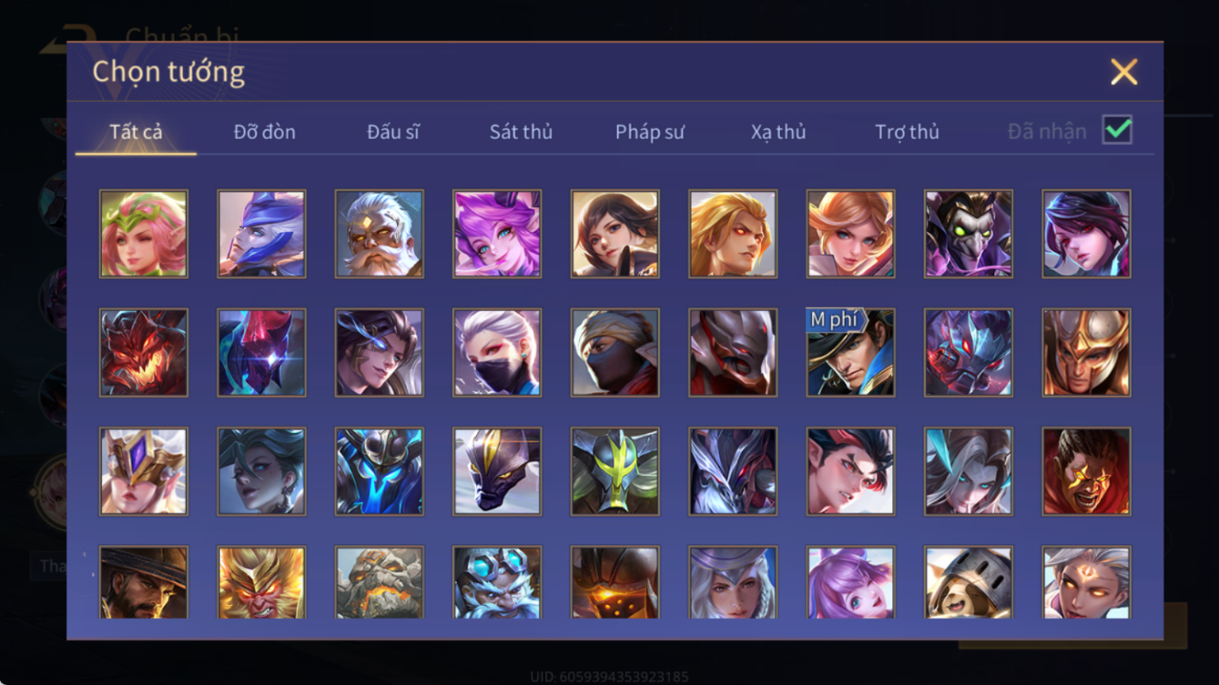Choose the hero portrait labeled M phí
The height and width of the screenshot is (685, 1219).
(850, 353)
